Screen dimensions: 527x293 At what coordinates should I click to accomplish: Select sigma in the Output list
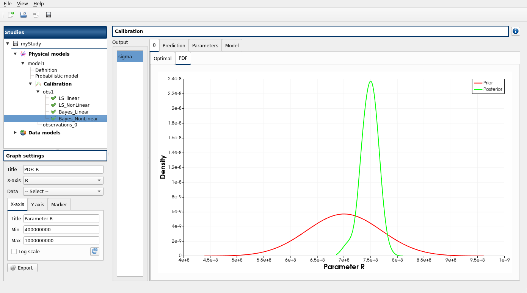[x=130, y=56]
